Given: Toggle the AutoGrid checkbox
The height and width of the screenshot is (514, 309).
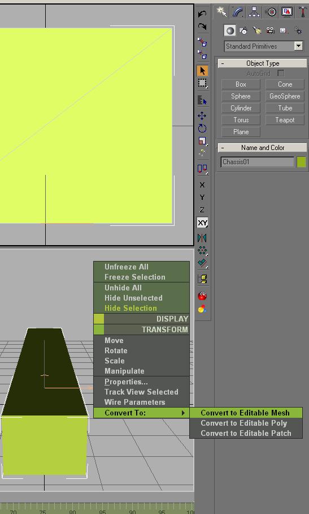Looking at the screenshot, I should point(281,74).
